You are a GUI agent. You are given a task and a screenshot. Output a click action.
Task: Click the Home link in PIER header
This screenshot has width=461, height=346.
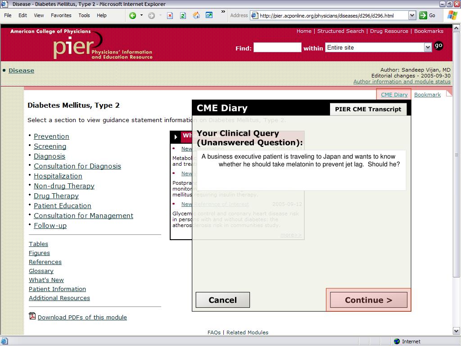click(x=304, y=31)
